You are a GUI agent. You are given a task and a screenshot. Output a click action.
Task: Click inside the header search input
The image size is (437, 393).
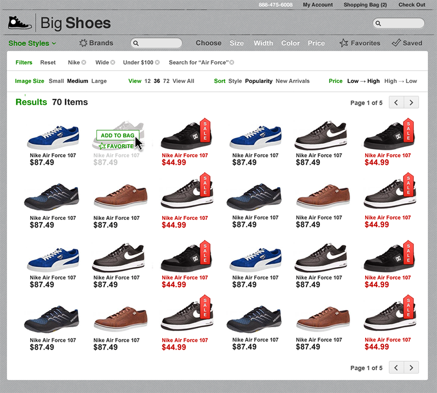(x=399, y=23)
